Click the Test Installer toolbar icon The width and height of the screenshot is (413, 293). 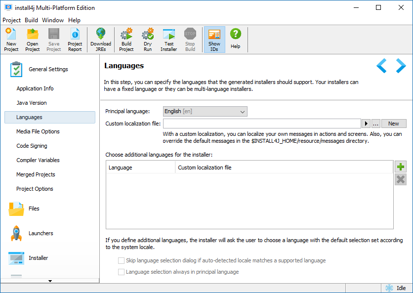tap(169, 34)
